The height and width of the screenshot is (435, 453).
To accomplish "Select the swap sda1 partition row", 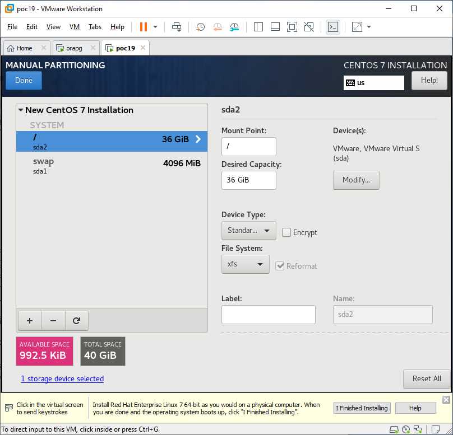I will point(112,166).
